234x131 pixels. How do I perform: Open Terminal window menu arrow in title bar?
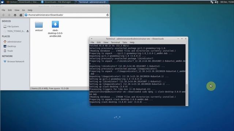92,39
